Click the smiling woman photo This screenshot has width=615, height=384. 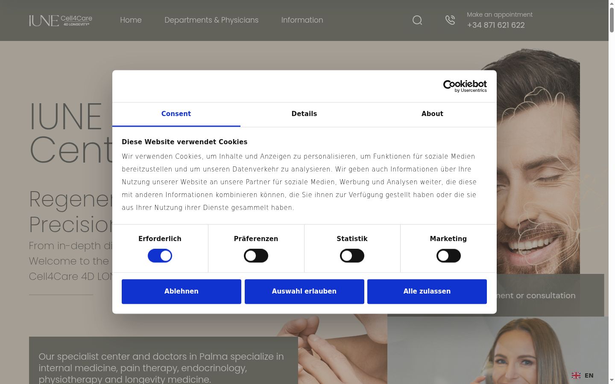coord(498,350)
